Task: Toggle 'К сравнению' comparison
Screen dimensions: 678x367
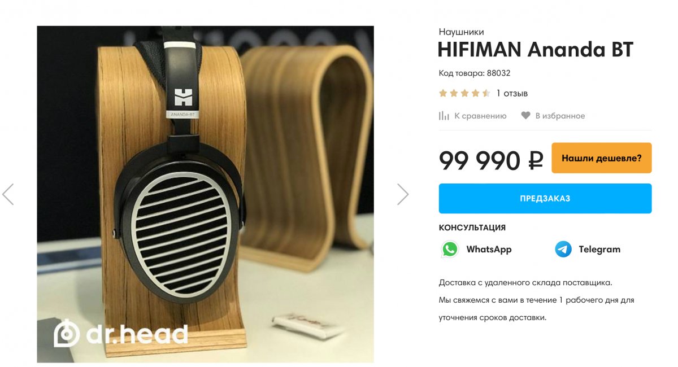Action: point(473,116)
